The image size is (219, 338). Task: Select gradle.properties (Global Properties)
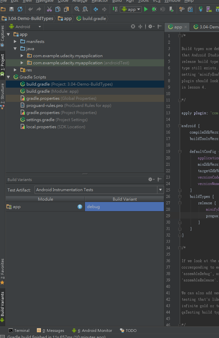(85, 98)
